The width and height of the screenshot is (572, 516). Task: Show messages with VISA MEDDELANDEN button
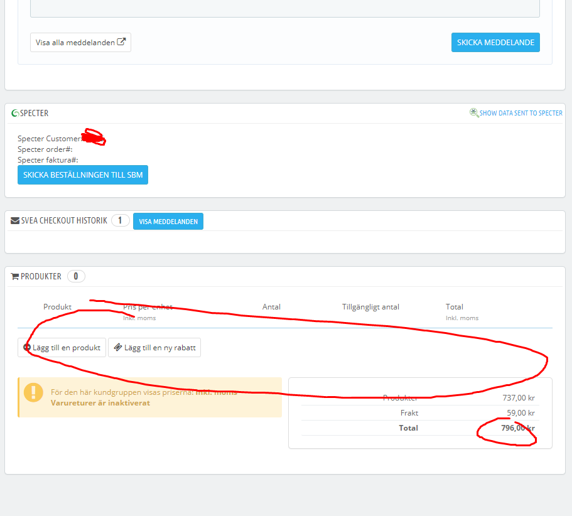point(168,222)
